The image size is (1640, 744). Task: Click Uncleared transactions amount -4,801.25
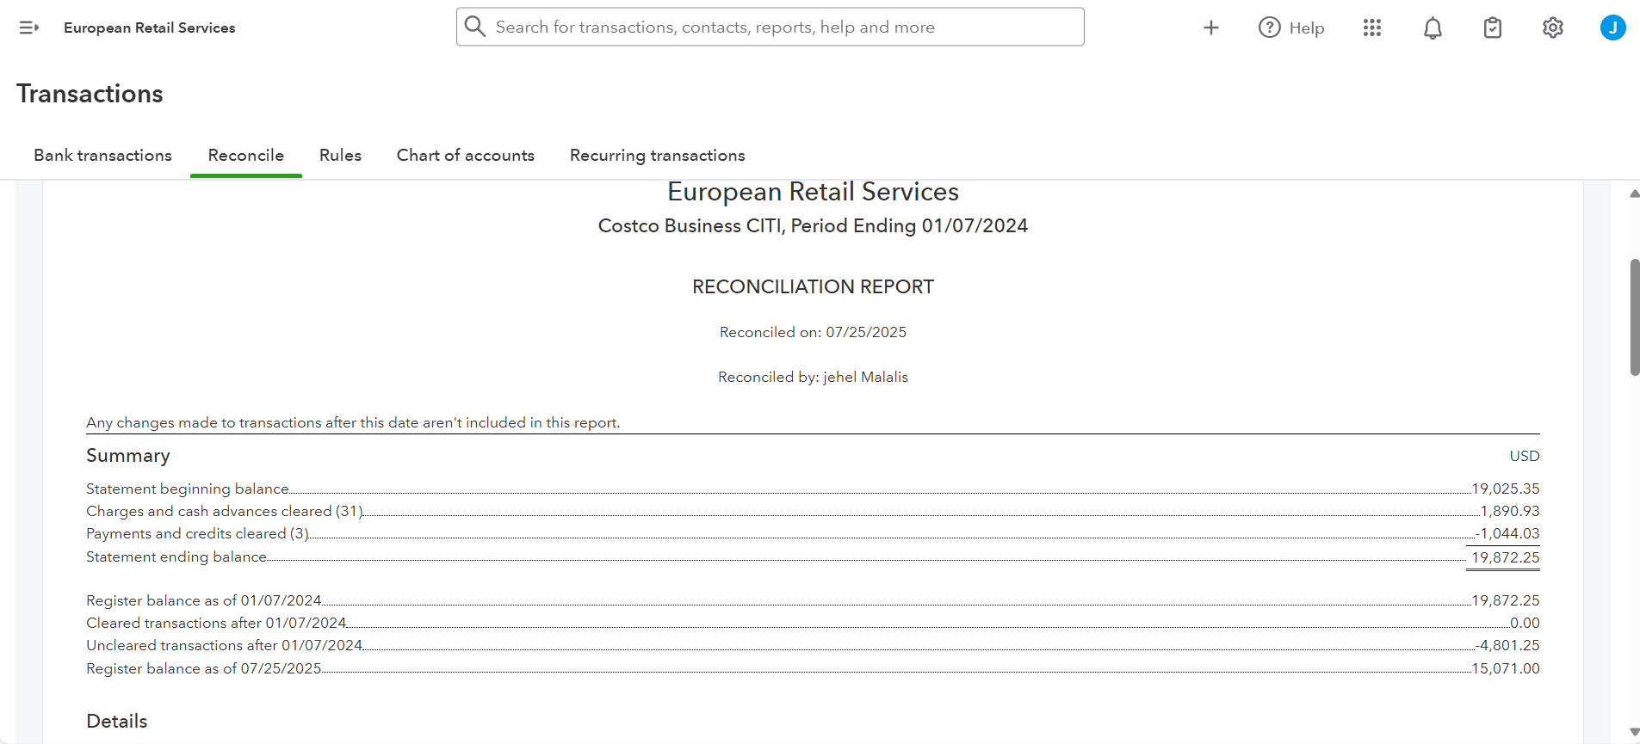(x=1507, y=645)
